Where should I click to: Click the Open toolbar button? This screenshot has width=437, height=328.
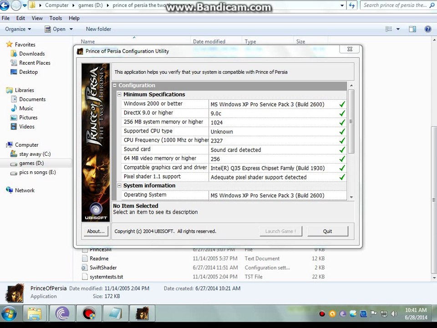55,29
